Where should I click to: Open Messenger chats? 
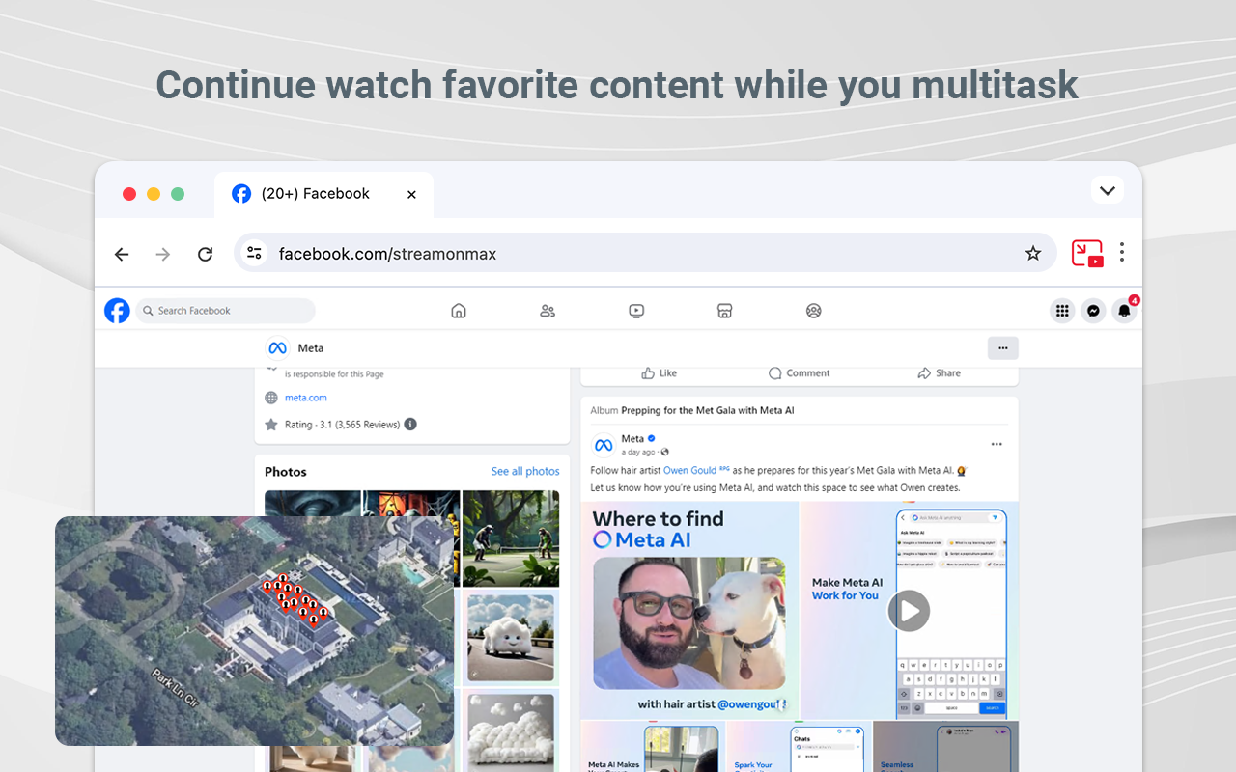[1093, 311]
